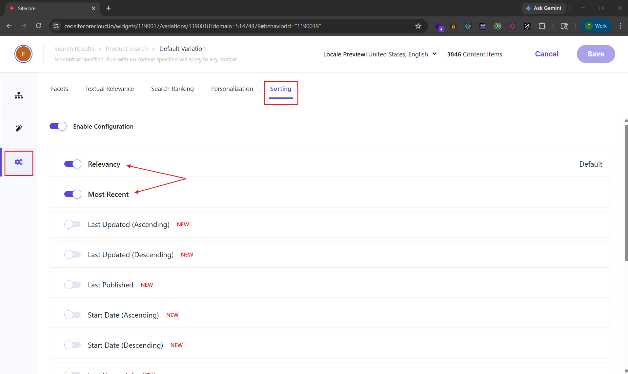The image size is (628, 374).
Task: Open the Work profile menu
Action: pos(596,26)
